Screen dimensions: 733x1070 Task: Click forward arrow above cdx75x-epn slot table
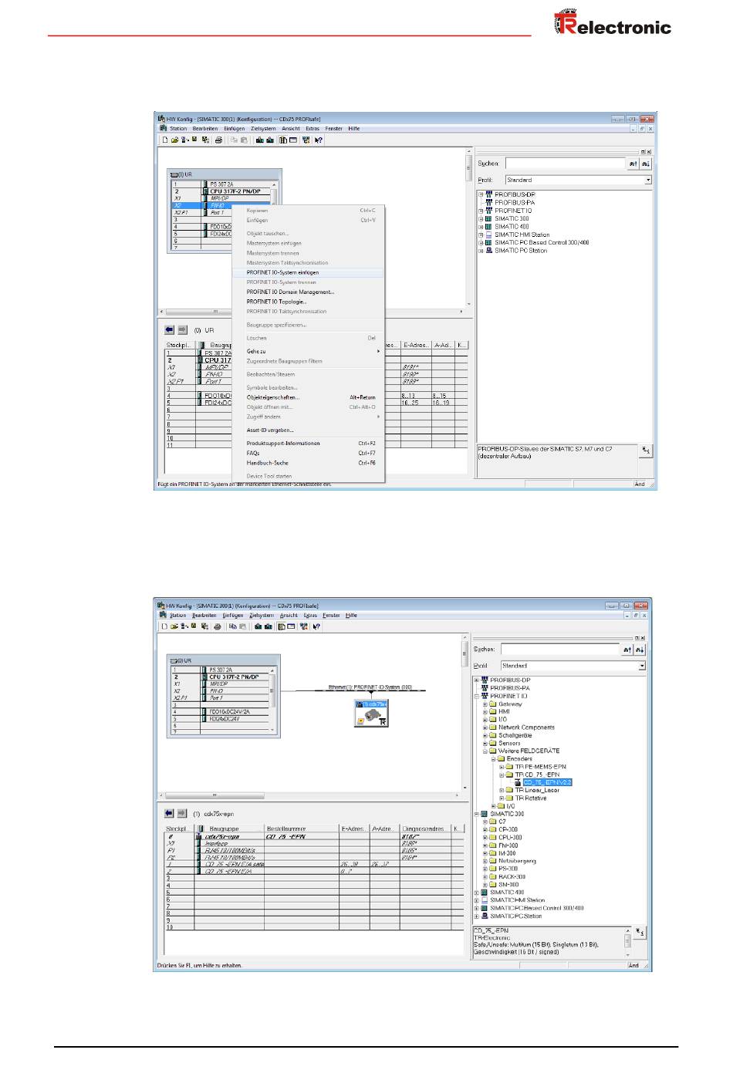[182, 813]
